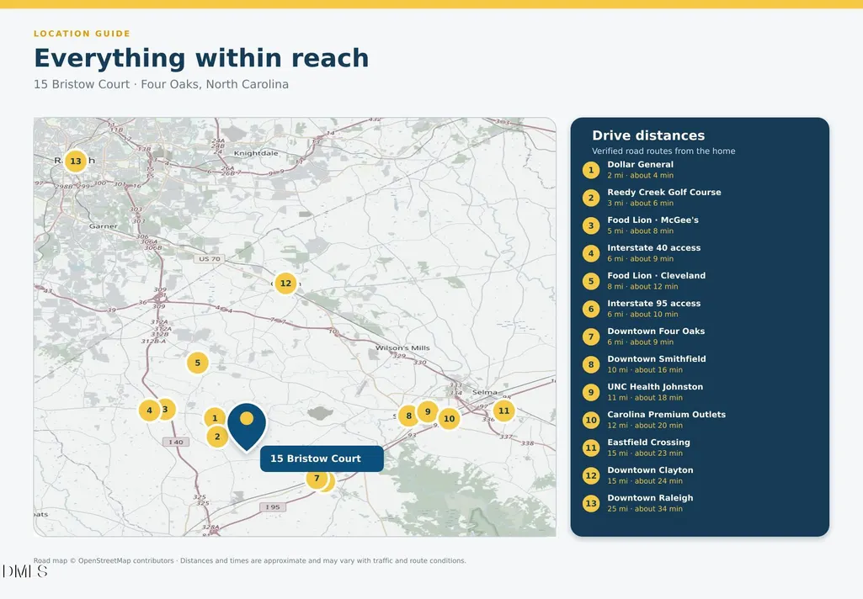Click legend badge 3 for Food Lion McGee's
Viewport: 863px width, 599px height.
point(591,225)
